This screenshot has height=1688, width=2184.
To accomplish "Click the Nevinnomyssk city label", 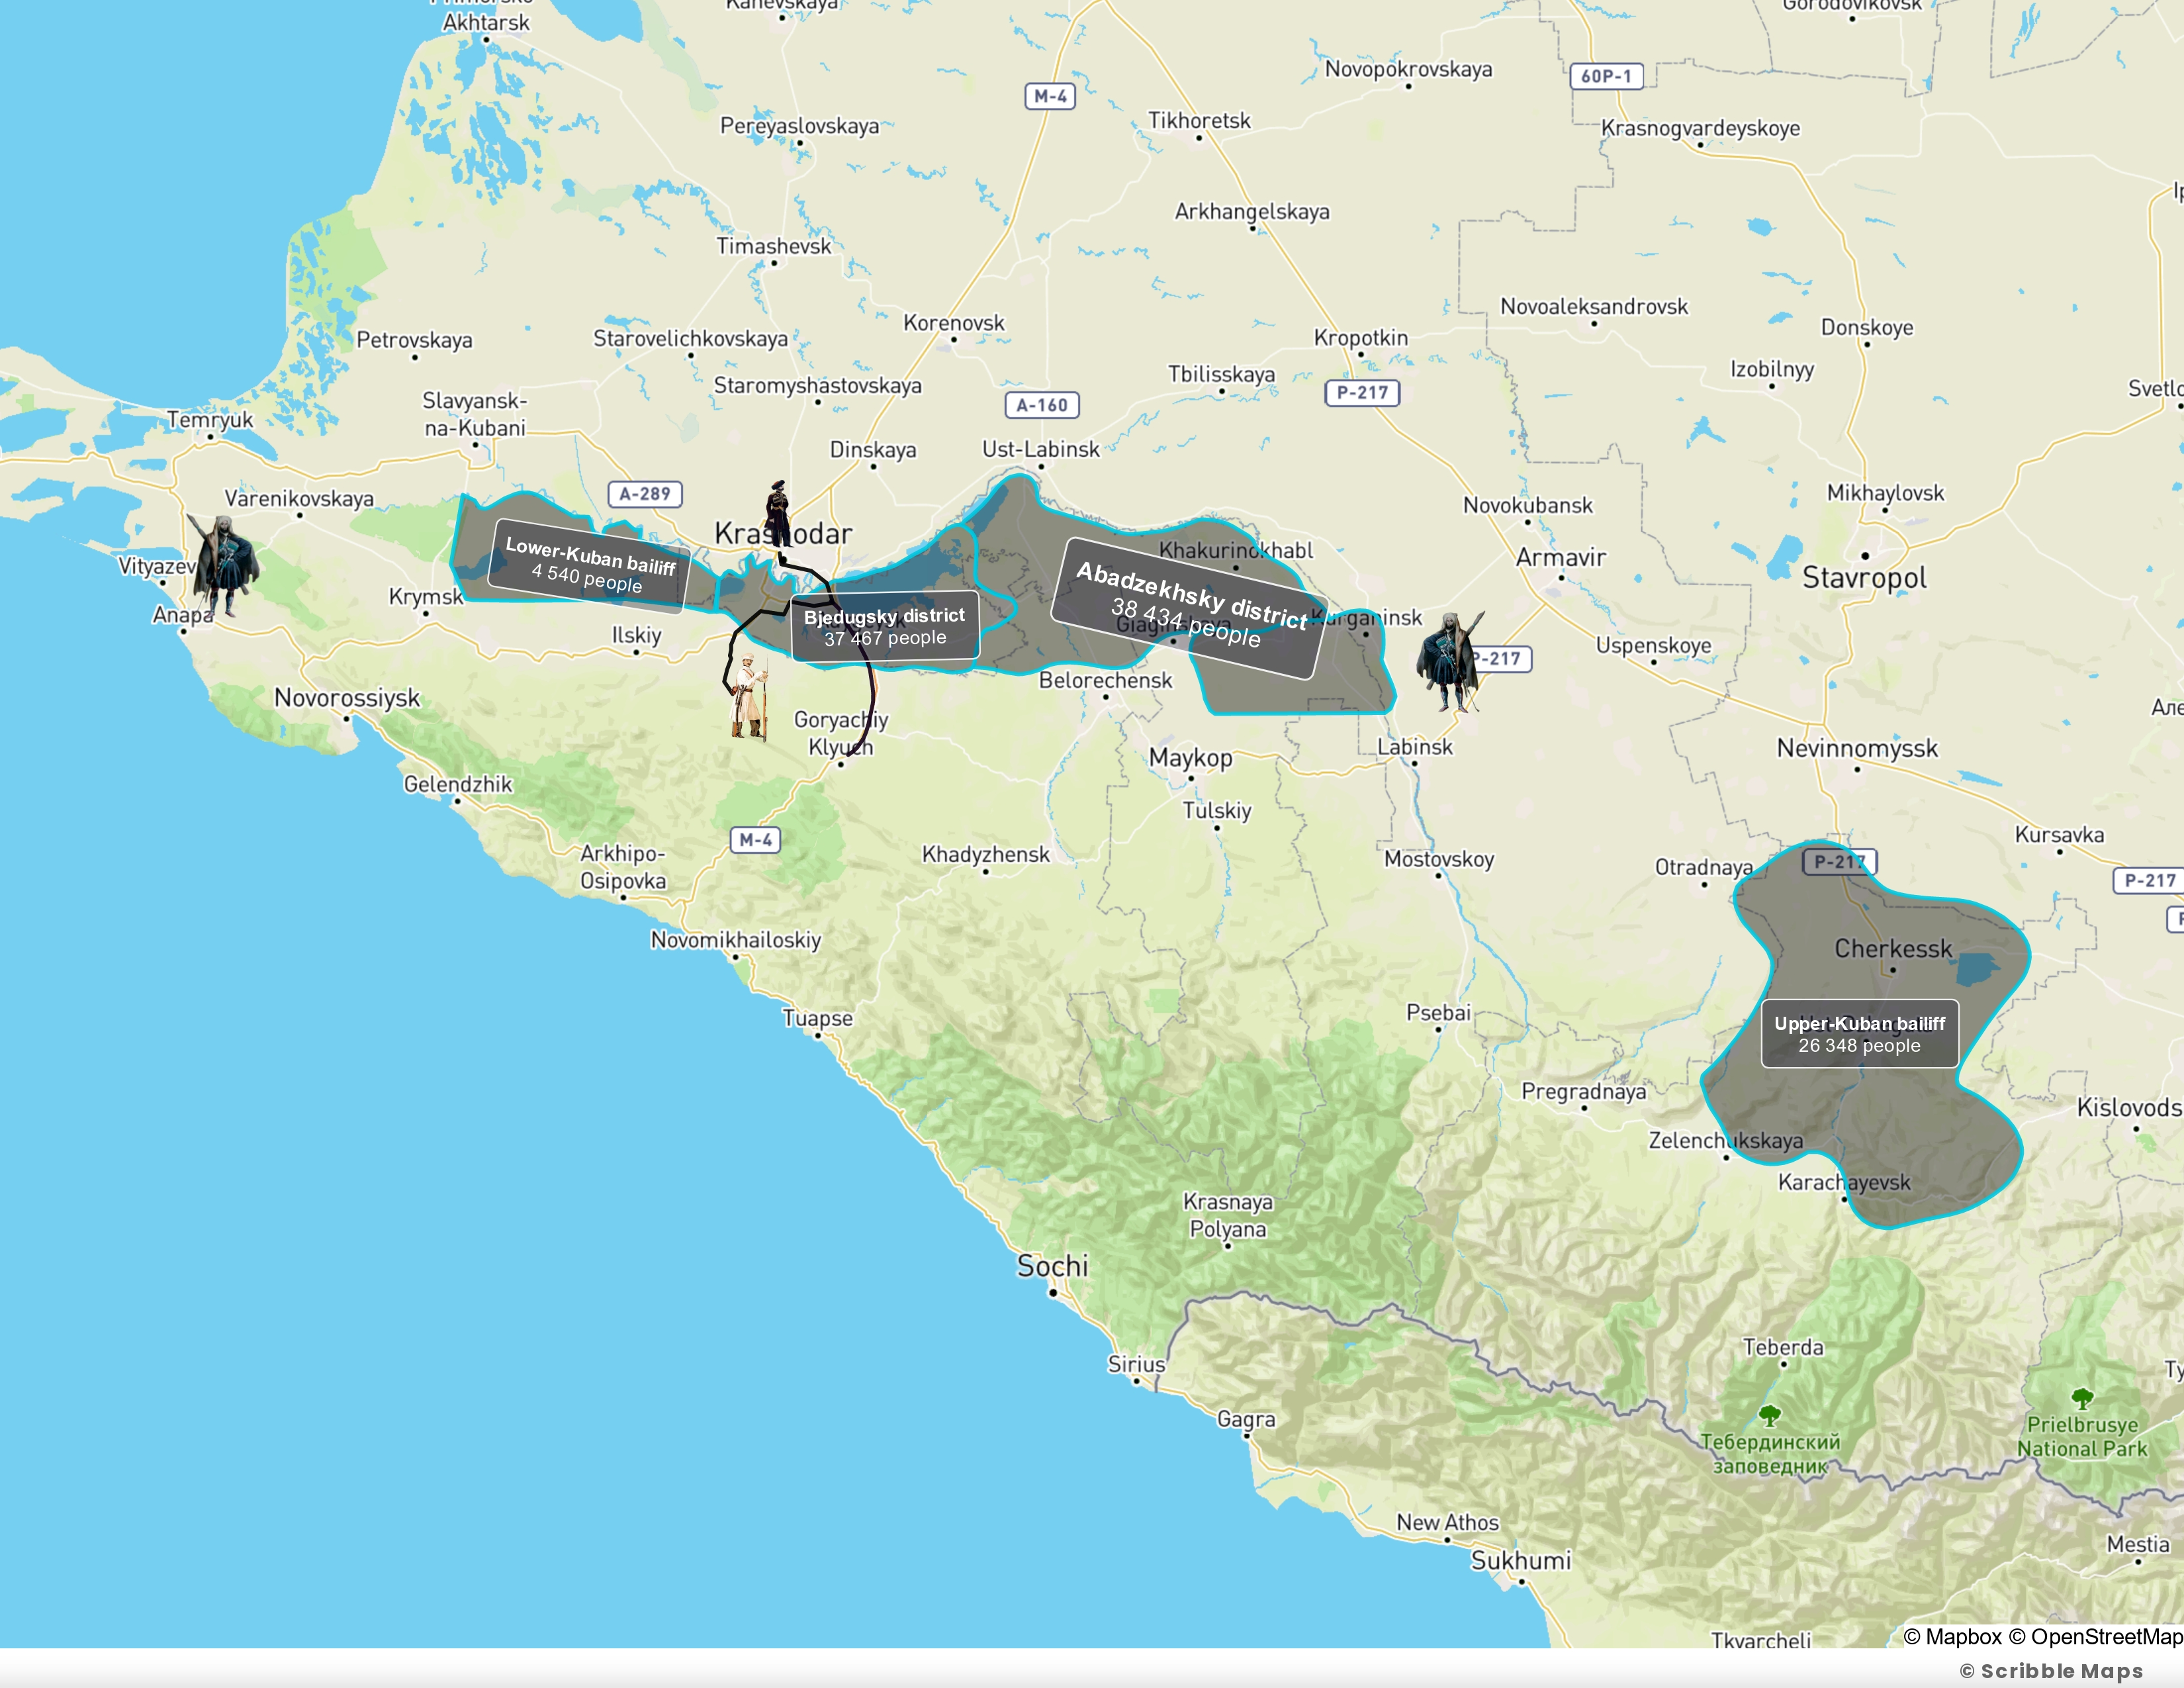I will (x=1857, y=748).
